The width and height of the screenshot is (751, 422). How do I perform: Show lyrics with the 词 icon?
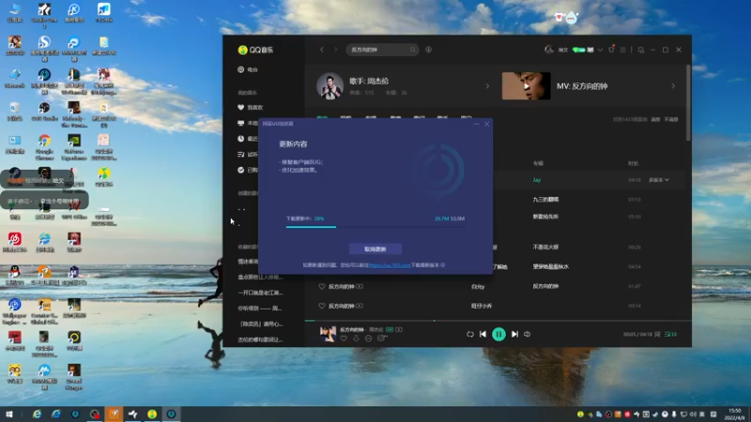[x=657, y=335]
